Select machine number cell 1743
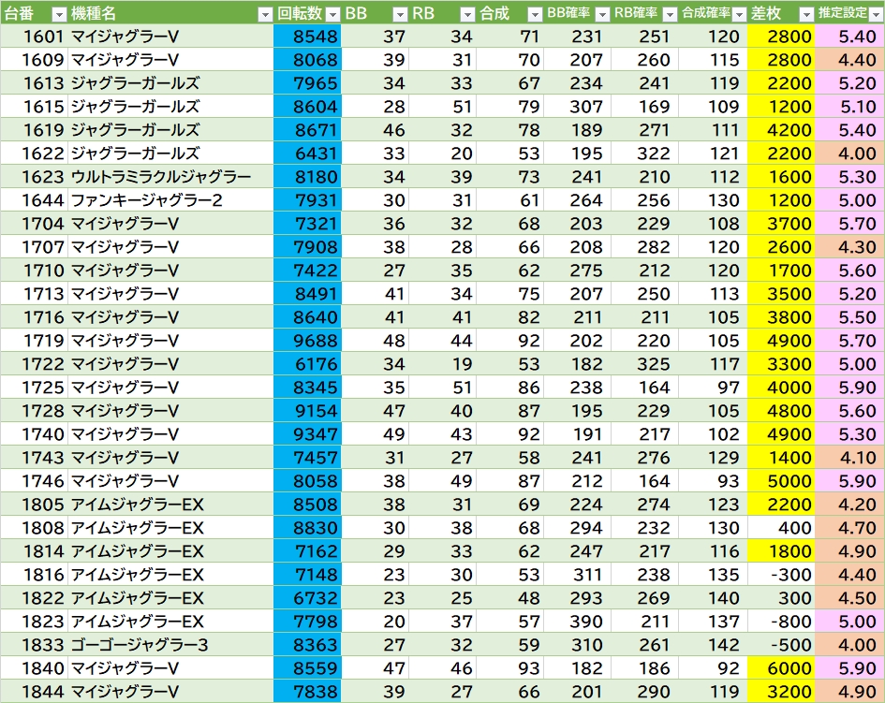This screenshot has height=703, width=885. [34, 458]
